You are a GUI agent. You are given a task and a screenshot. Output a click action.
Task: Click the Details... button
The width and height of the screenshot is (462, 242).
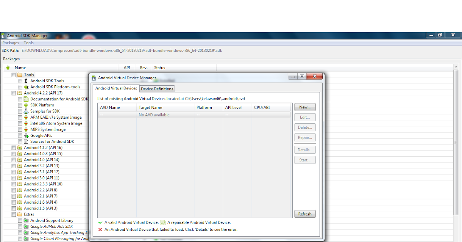(305, 150)
